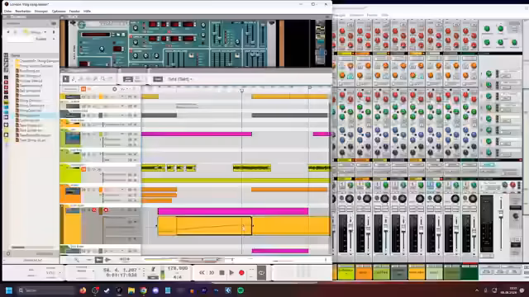Toggle the pre-count button below click
This screenshot has width=529, height=297.
[153, 277]
